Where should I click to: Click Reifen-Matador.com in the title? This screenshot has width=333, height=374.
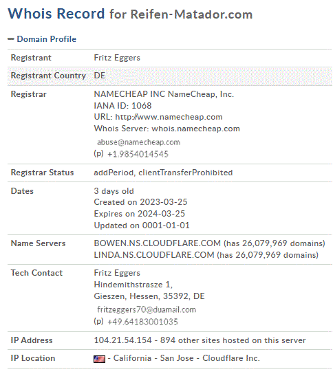pyautogui.click(x=191, y=14)
